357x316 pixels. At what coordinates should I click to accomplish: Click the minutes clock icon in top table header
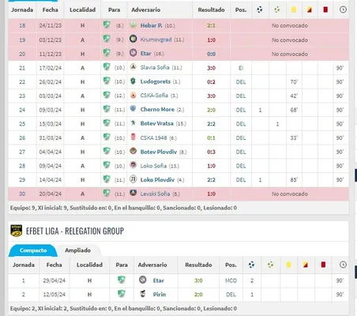click(343, 9)
